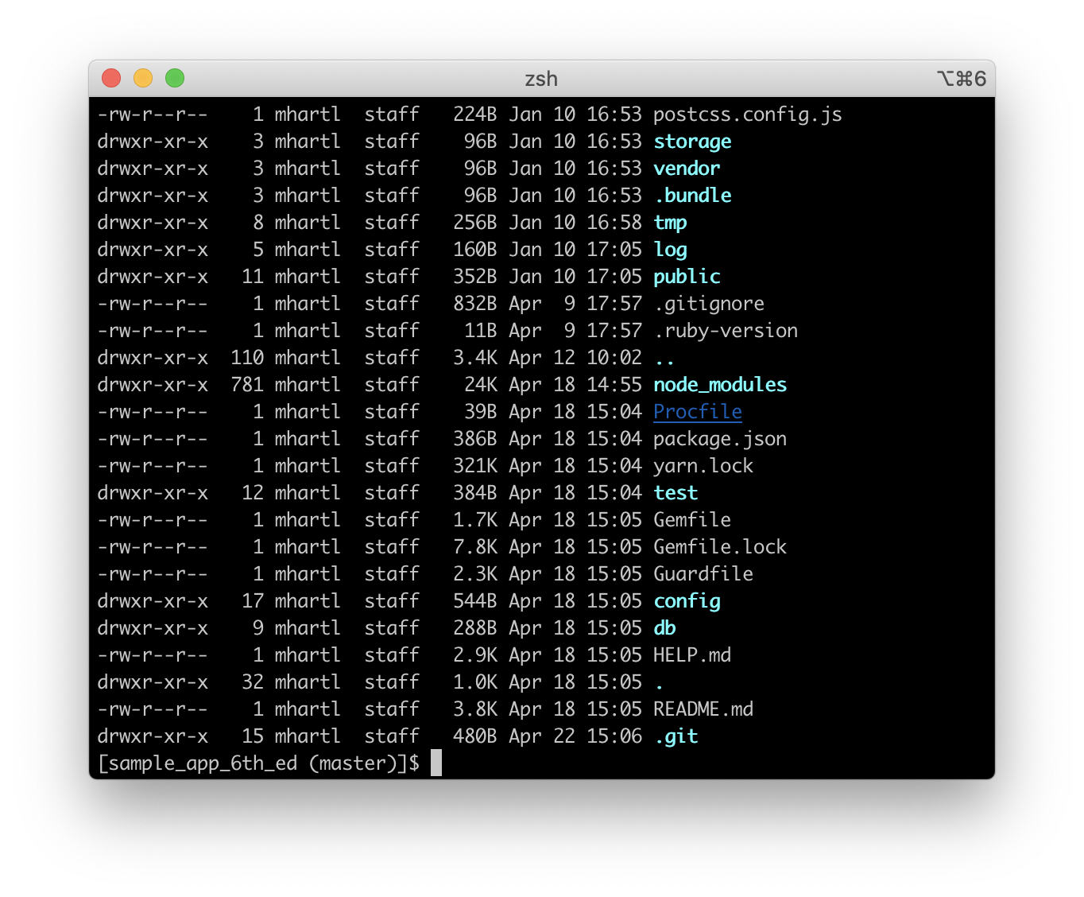
Task: Click the HELP.md file name
Action: 691,655
